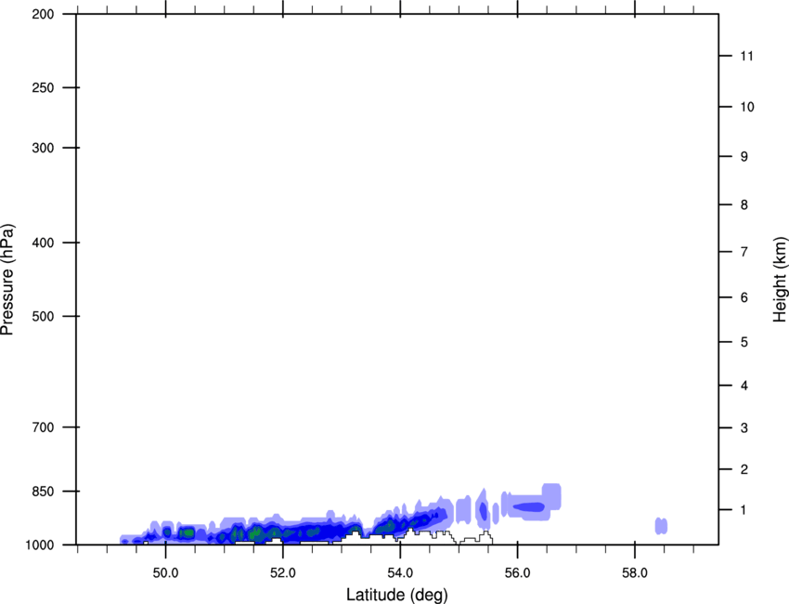The image size is (789, 604).
Task: Click the 9 km height label
Action: [744, 157]
